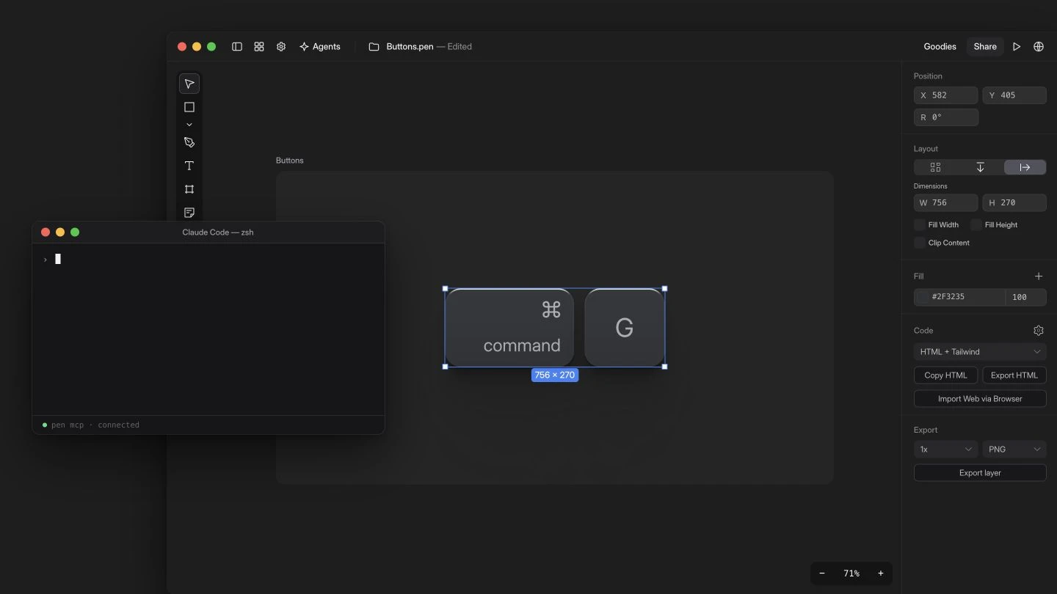Toggle the sidebar panel icon
Screen dimensions: 1057x594
tap(237, 46)
